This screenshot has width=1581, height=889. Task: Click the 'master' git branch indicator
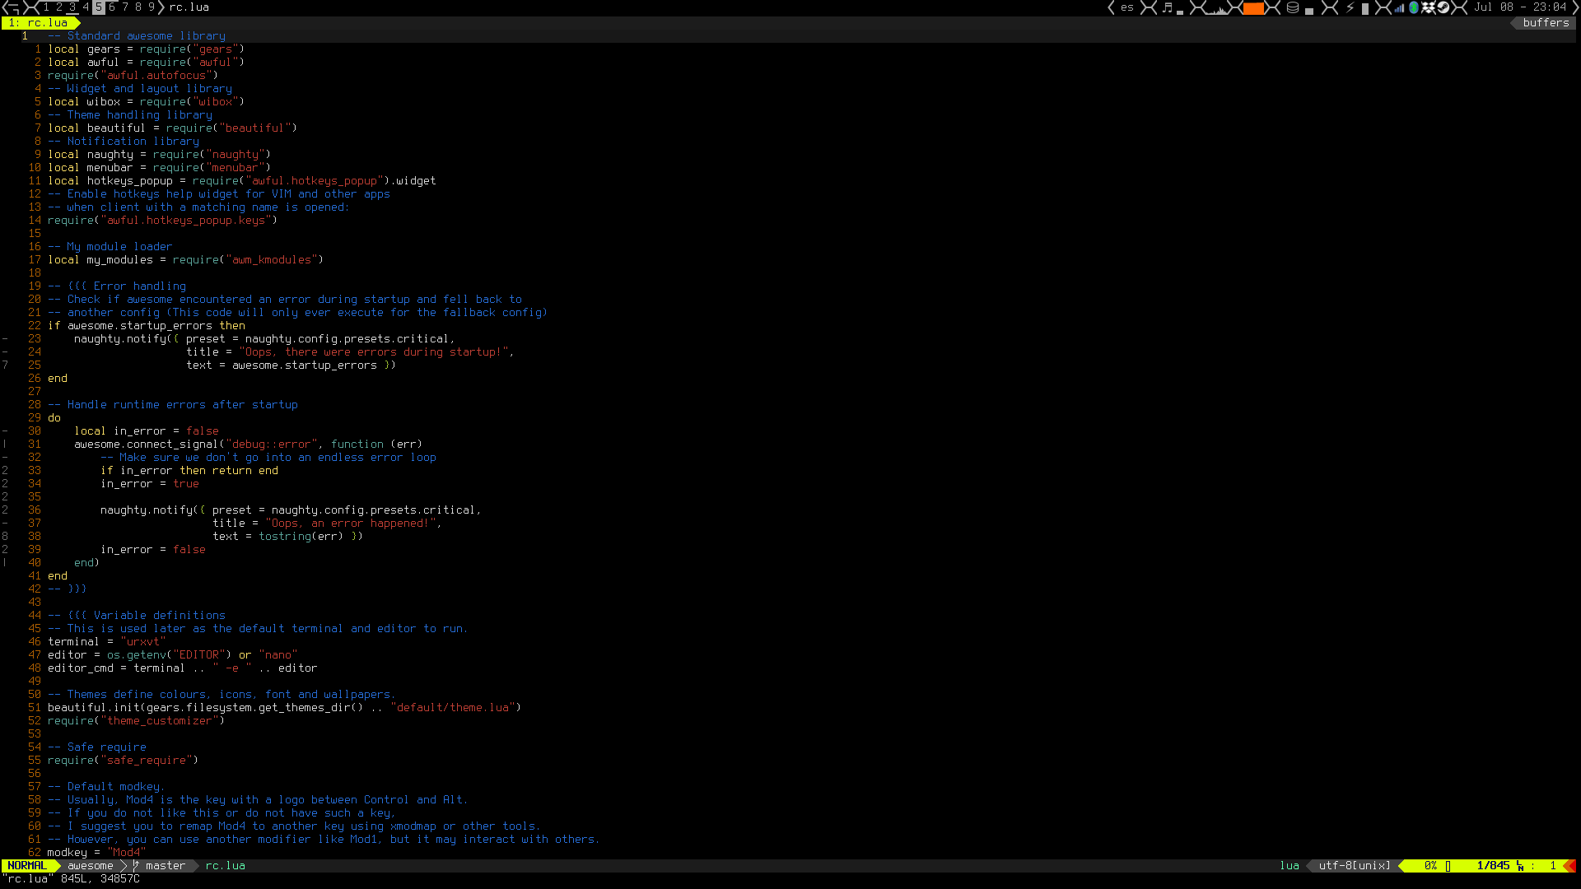[x=165, y=866]
